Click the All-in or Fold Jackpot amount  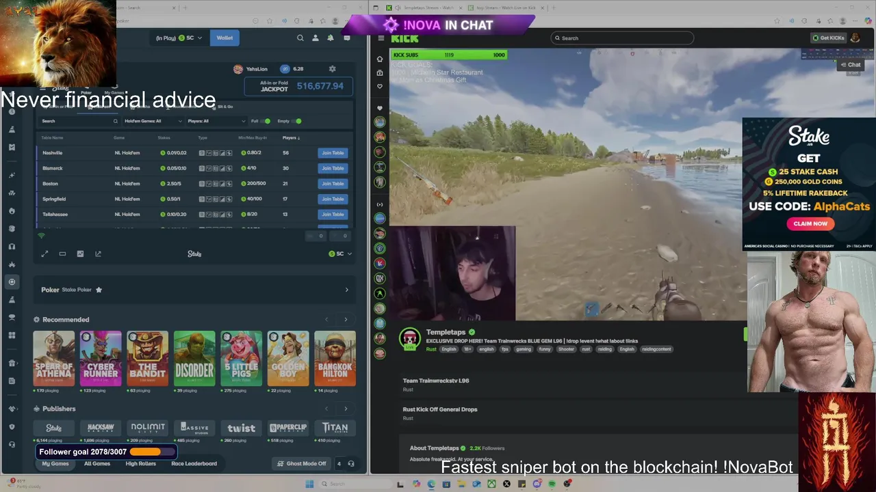(x=320, y=86)
